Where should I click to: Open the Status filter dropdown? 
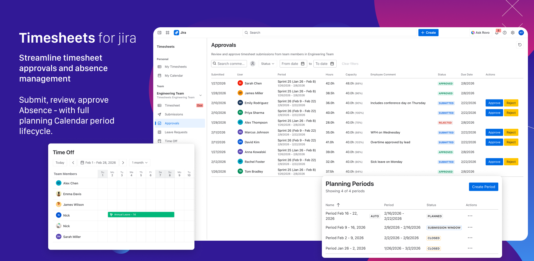pos(267,64)
